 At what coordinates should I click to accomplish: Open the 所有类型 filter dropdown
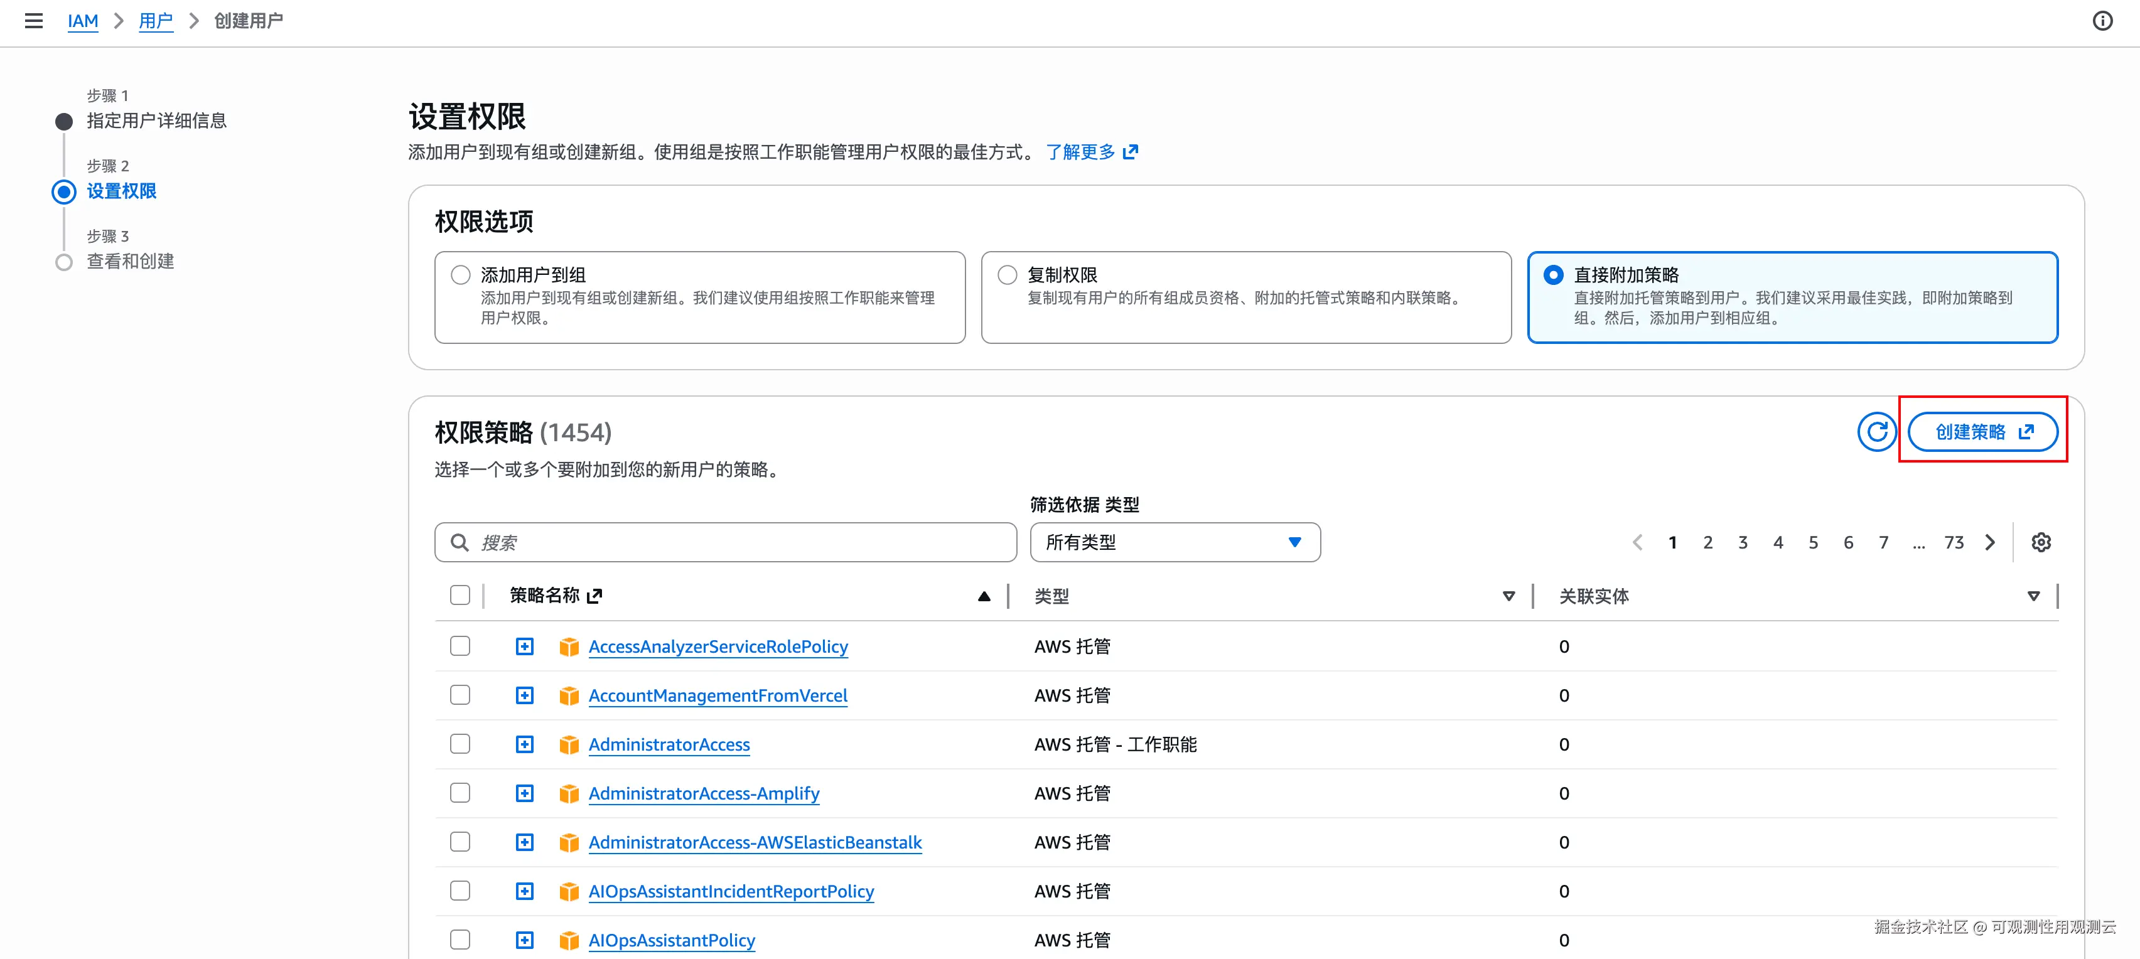click(x=1174, y=542)
